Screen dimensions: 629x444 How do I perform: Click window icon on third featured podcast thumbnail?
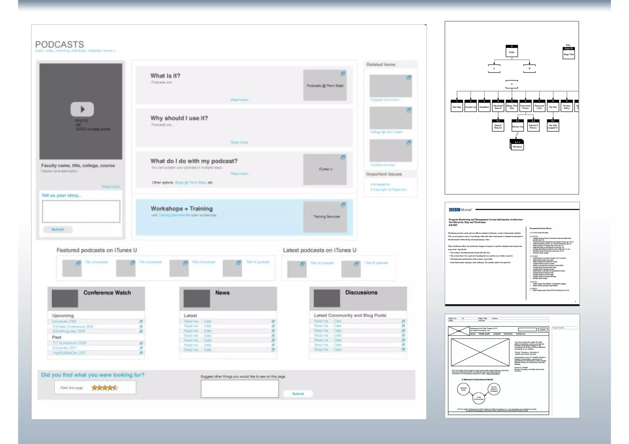[186, 263]
